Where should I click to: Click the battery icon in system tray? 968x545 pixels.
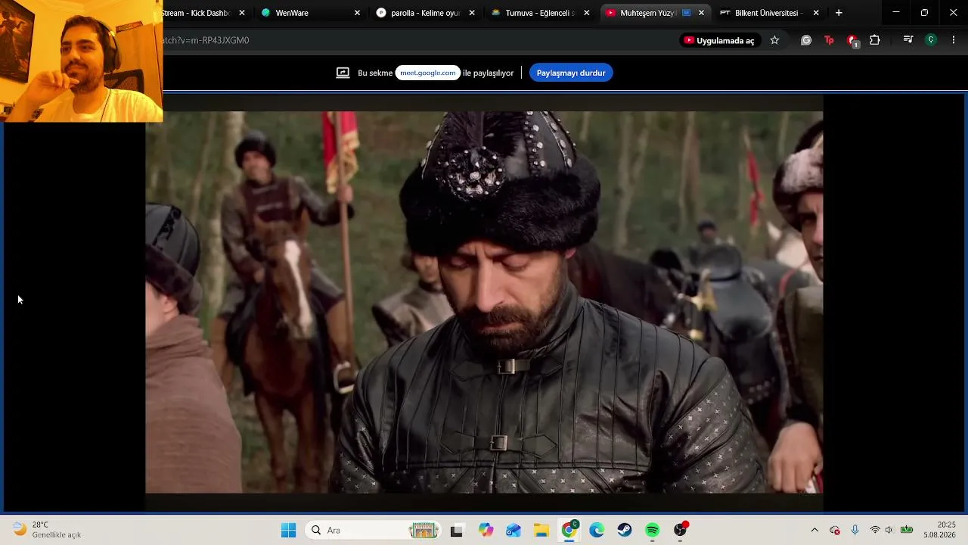(906, 530)
